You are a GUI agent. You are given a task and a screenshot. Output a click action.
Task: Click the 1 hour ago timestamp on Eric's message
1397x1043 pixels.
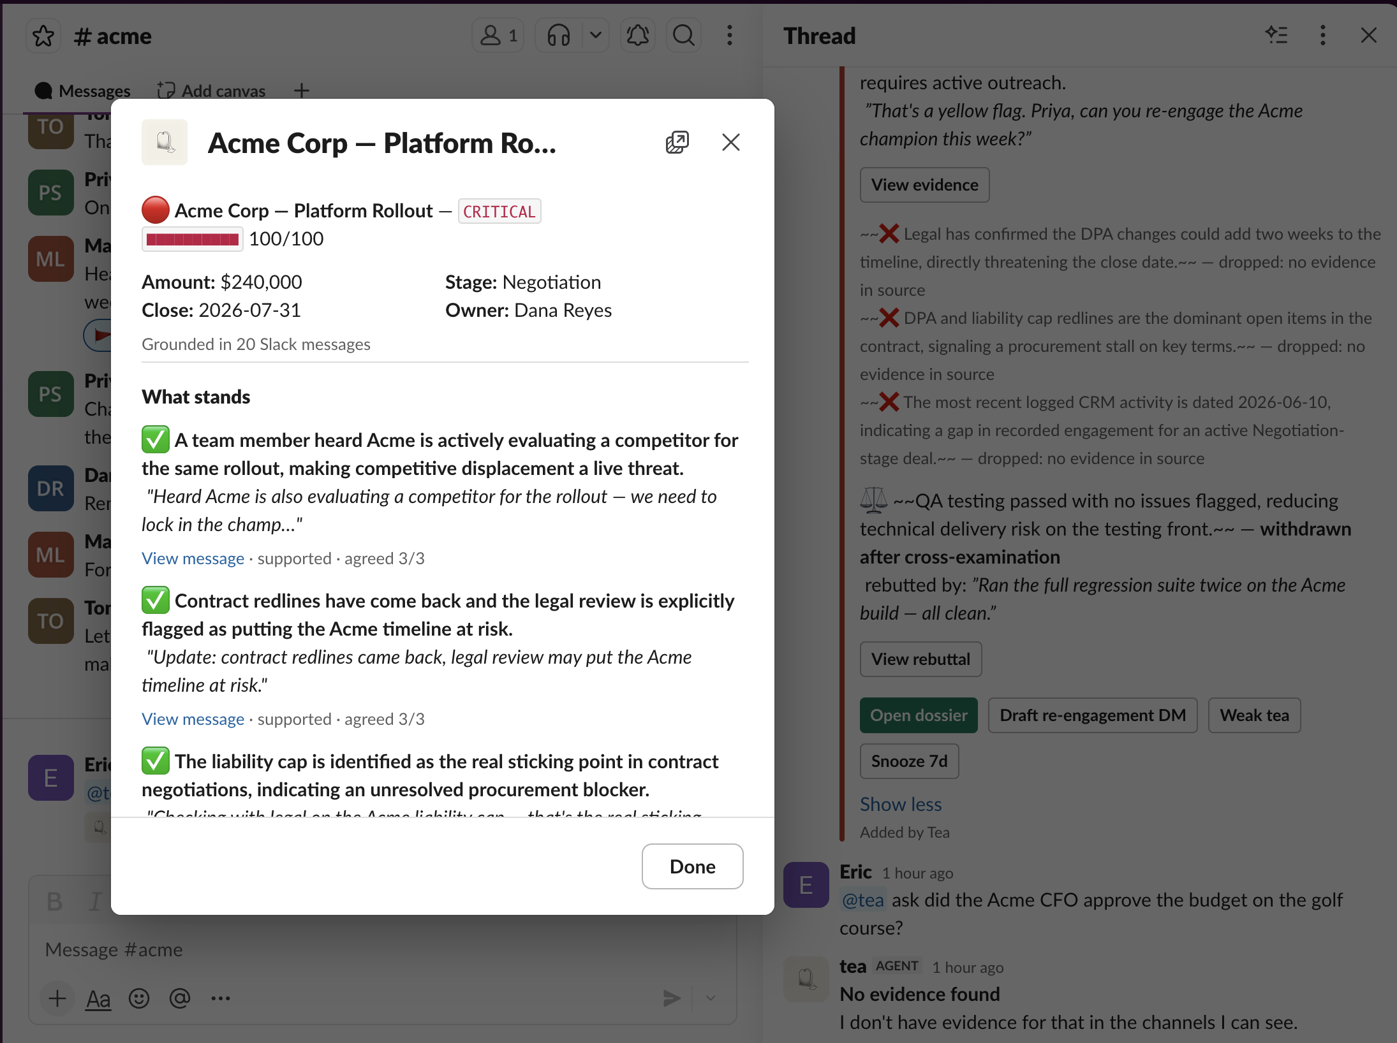coord(917,873)
